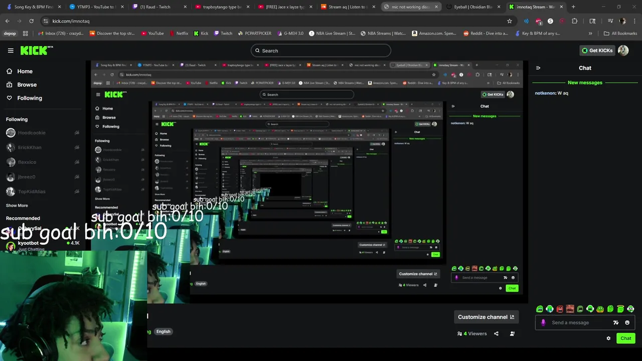Open the Inbox (726) bookmark

(61, 34)
